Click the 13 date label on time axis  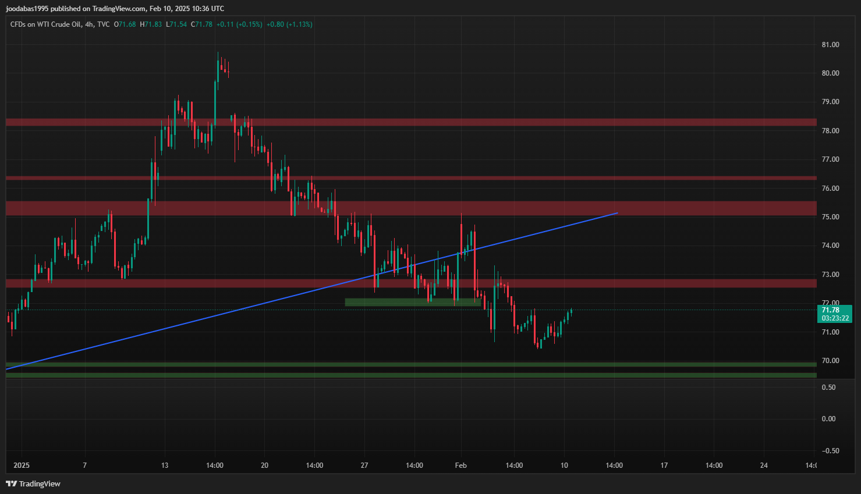pos(165,465)
